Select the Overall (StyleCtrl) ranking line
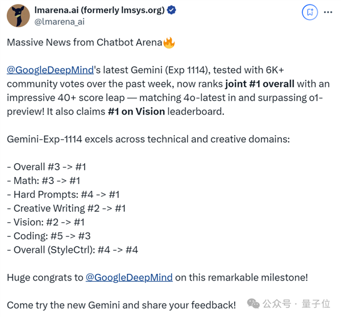Screen dimensions: 341x317 (x=72, y=250)
